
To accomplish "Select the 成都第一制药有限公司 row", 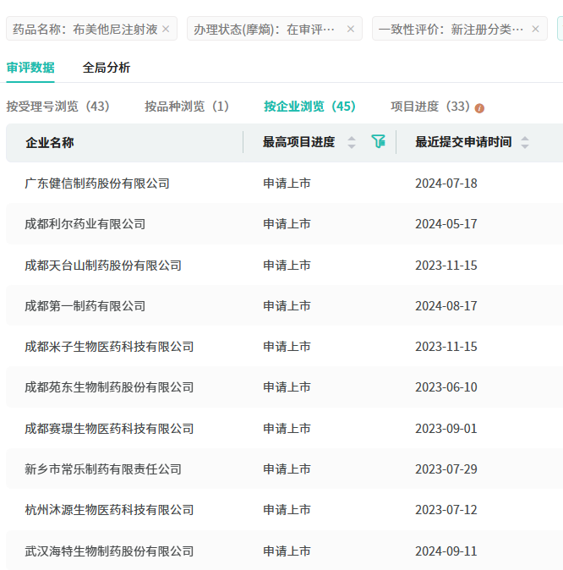I will click(x=85, y=306).
